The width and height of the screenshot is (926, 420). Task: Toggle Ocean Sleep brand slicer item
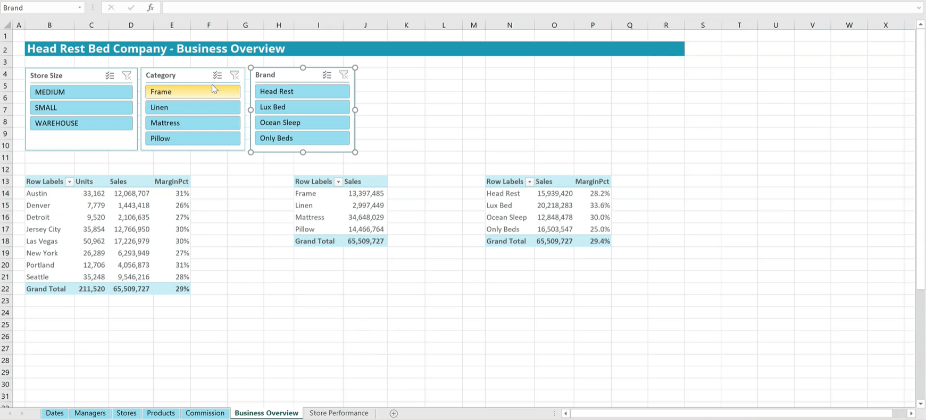(302, 123)
